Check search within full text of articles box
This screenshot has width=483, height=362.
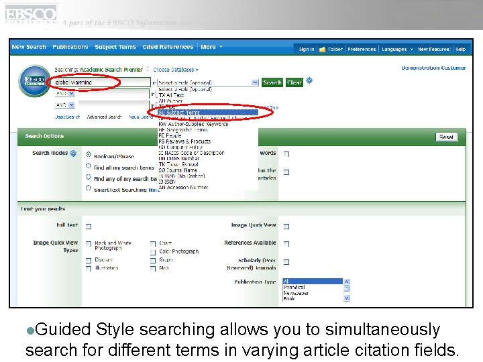tap(286, 172)
